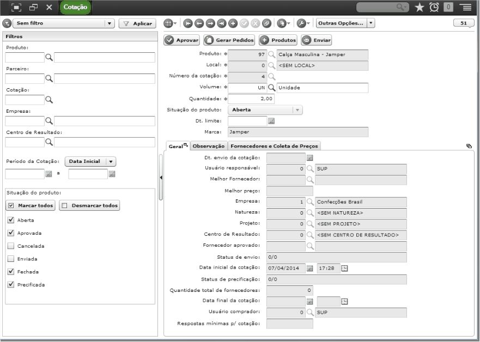Enable the Enviada checkbox

[x=11, y=259]
